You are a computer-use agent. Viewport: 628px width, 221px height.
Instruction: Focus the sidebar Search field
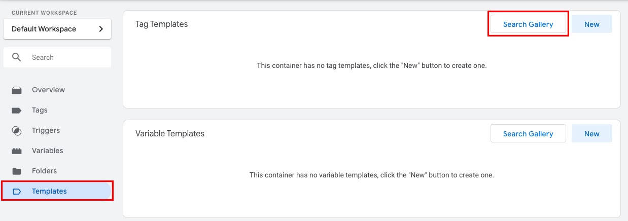pos(57,57)
